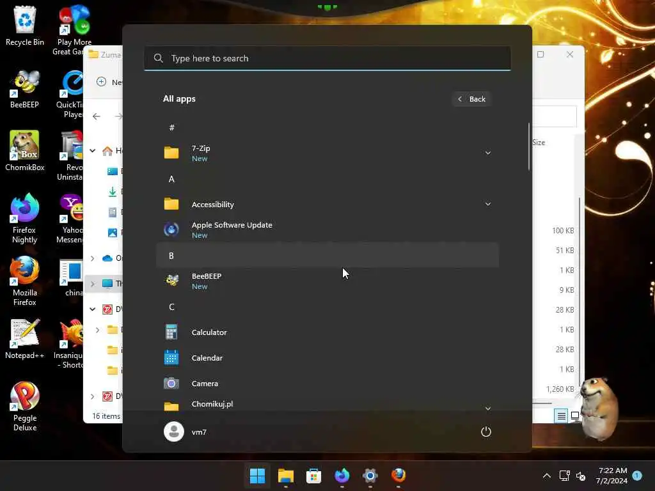Screen dimensions: 655x491
Task: Open the 7-Zip folder in All apps
Action: [327, 153]
